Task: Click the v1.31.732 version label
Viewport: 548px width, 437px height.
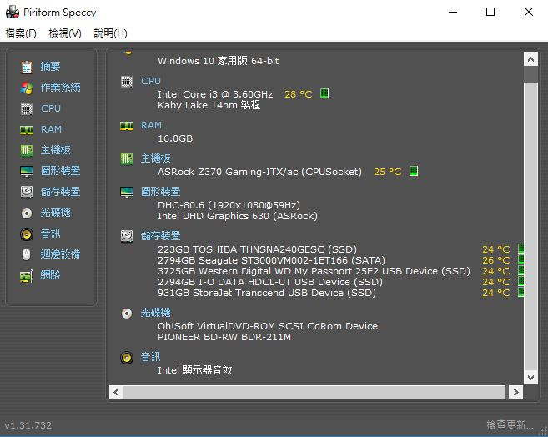Action: click(28, 425)
